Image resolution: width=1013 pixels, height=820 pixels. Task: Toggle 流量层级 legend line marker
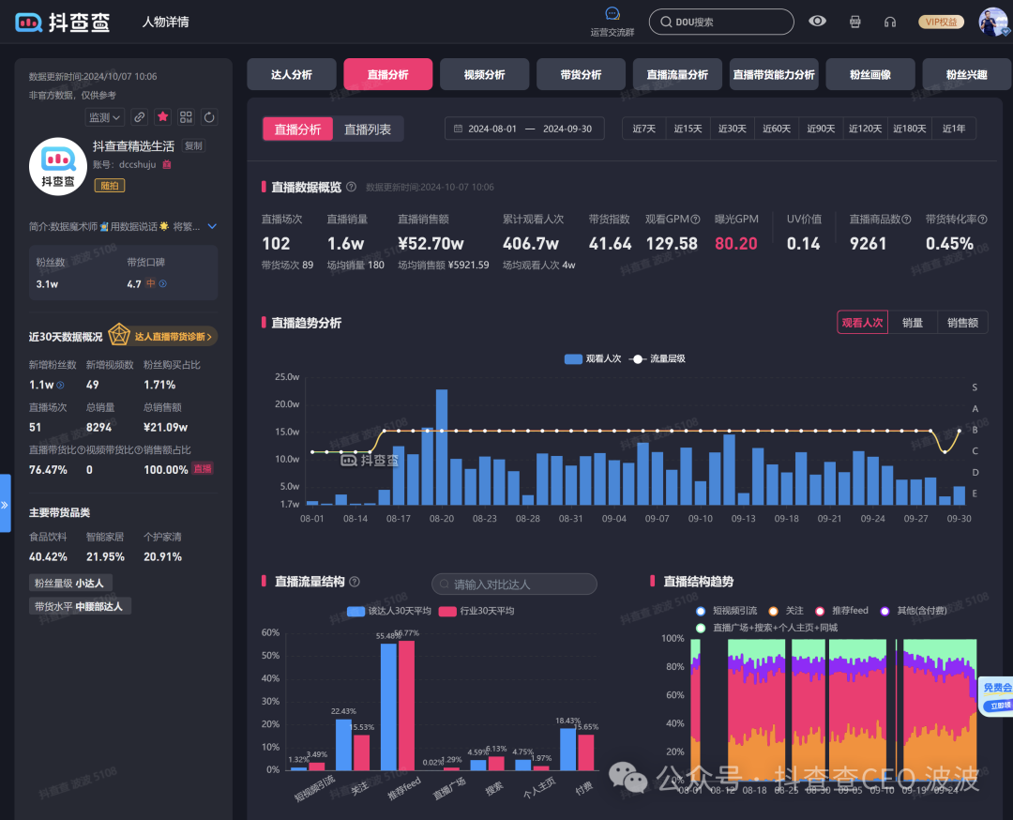[637, 358]
